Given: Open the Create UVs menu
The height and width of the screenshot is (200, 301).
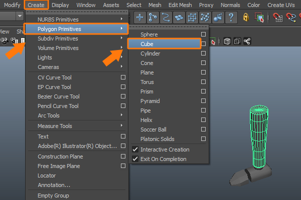Looking at the screenshot, I should point(281,5).
